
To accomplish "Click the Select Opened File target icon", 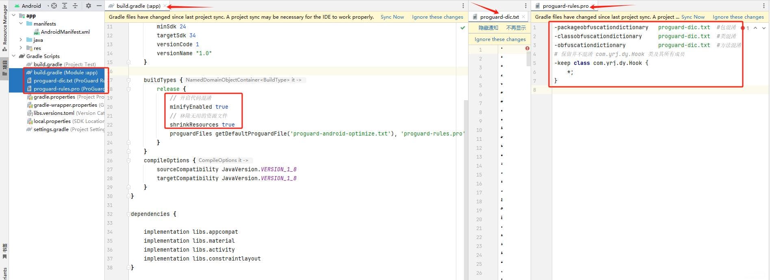I will (x=54, y=6).
